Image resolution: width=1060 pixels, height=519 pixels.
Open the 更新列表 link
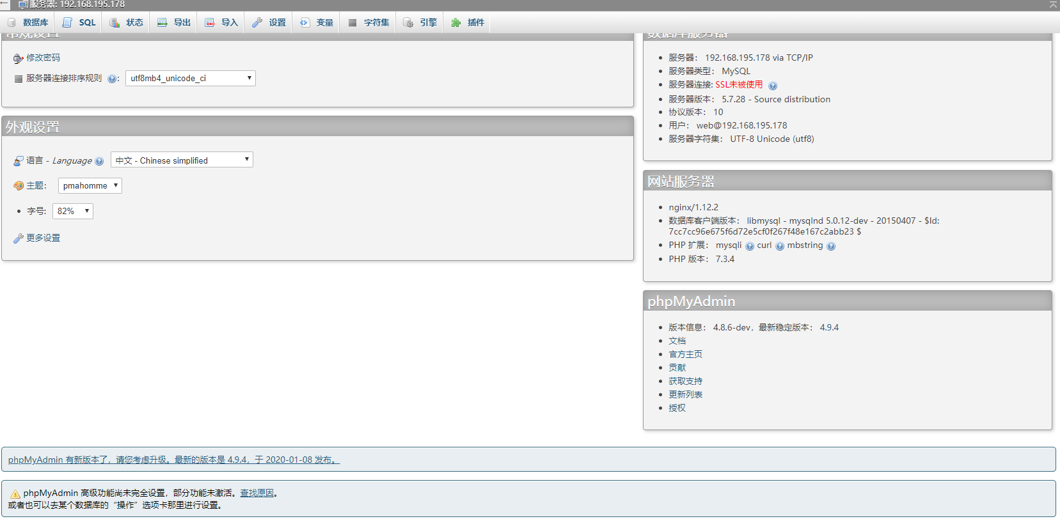pos(685,394)
